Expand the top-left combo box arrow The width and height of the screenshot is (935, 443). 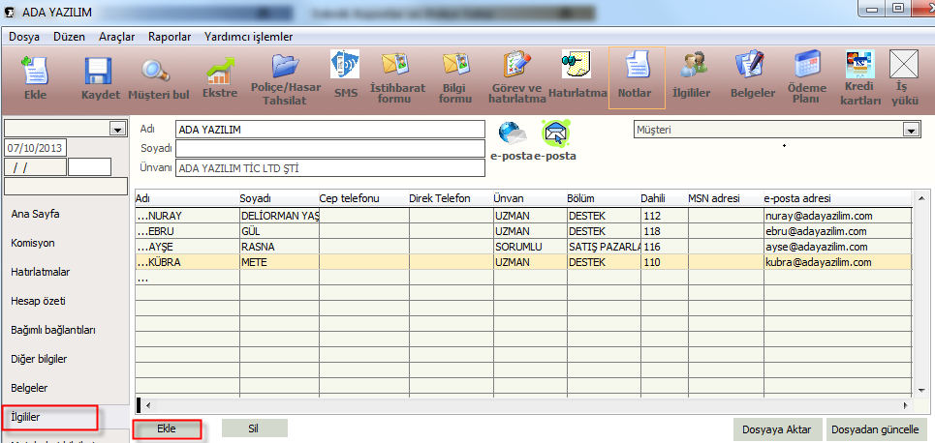coord(118,129)
